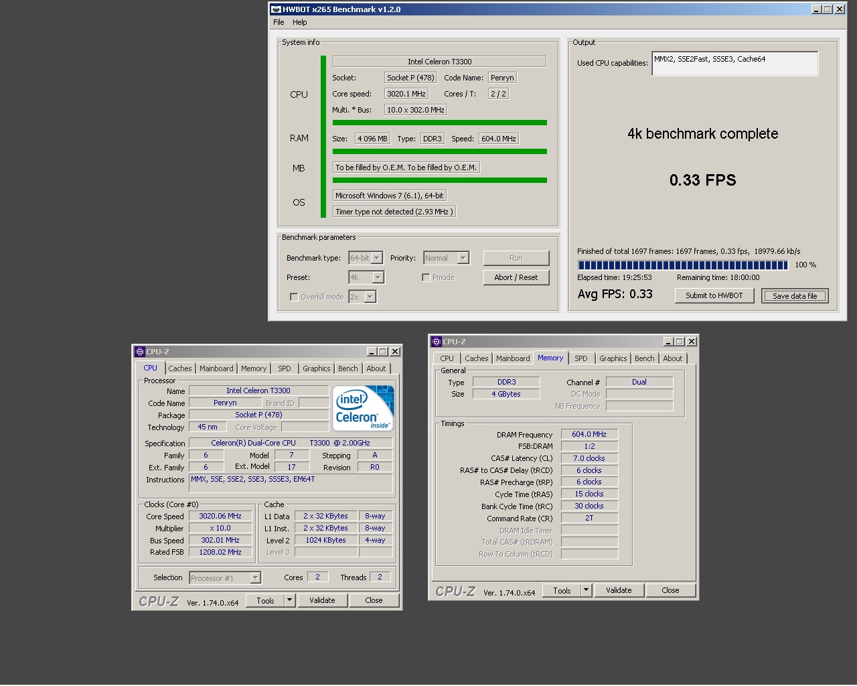
Task: Click the Timer type not detected field
Action: 394,212
